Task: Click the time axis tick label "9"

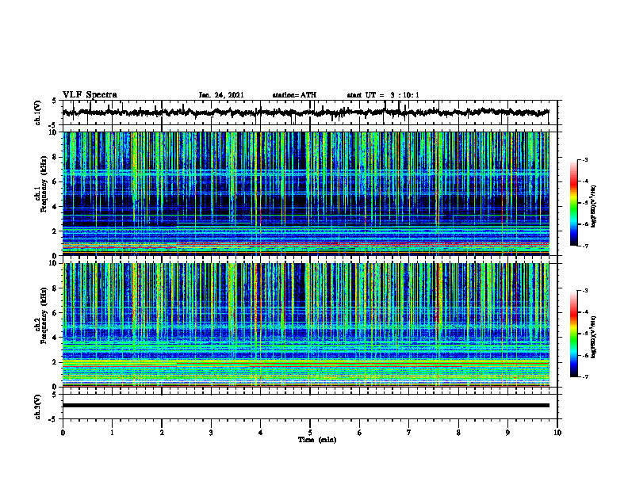Action: (507, 433)
